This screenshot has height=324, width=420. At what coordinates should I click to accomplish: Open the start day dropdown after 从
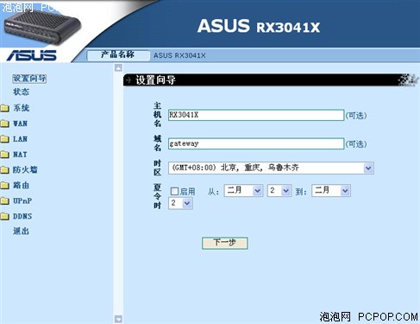[279, 190]
